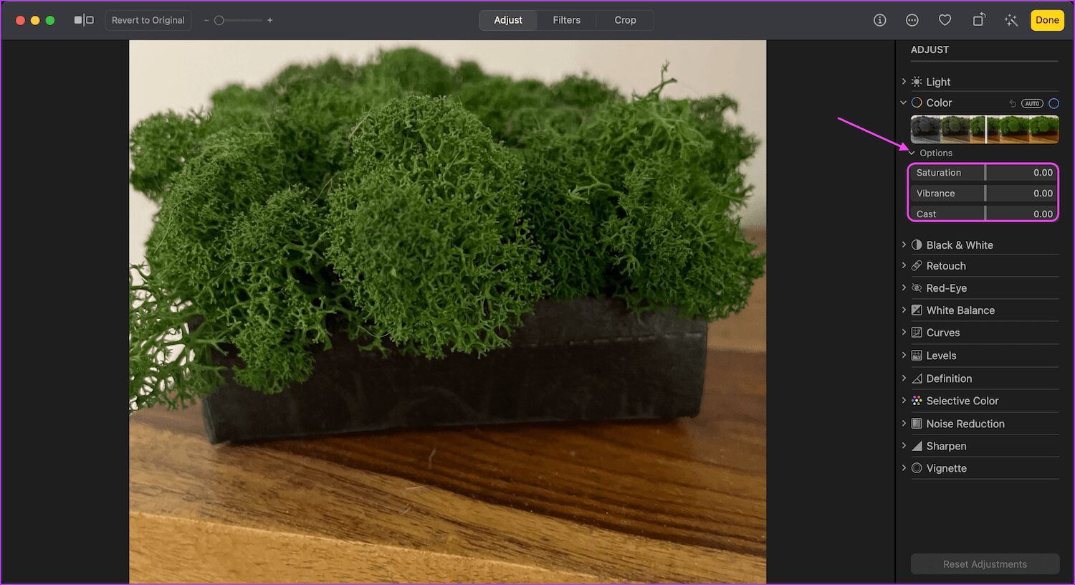Toggle the Color adjustment blue circle

coord(1053,103)
